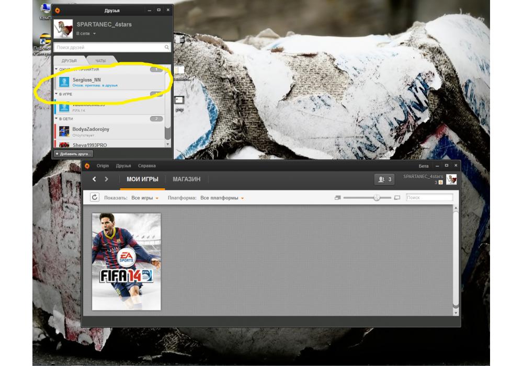Go back with the left arrow

pyautogui.click(x=94, y=179)
